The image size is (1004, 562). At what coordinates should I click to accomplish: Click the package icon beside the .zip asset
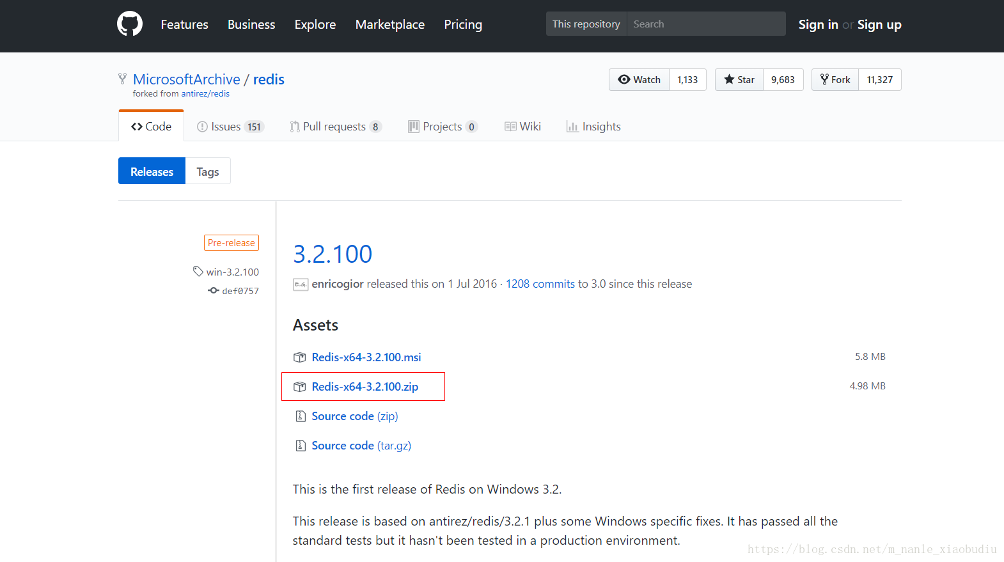coord(299,387)
